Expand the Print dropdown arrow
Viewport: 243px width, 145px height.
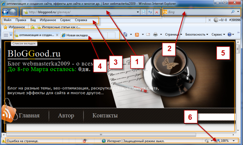161,34
